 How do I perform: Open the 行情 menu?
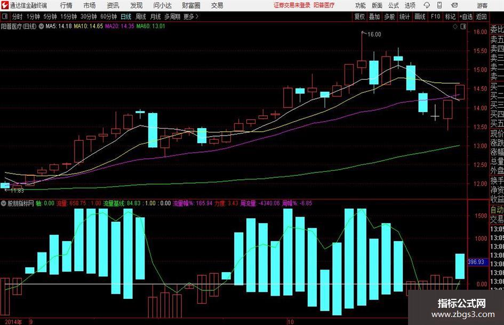[66, 5]
